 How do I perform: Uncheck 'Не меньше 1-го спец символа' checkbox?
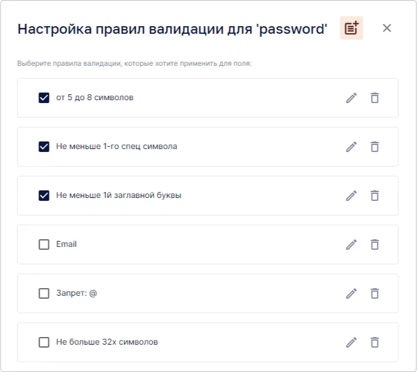[44, 147]
